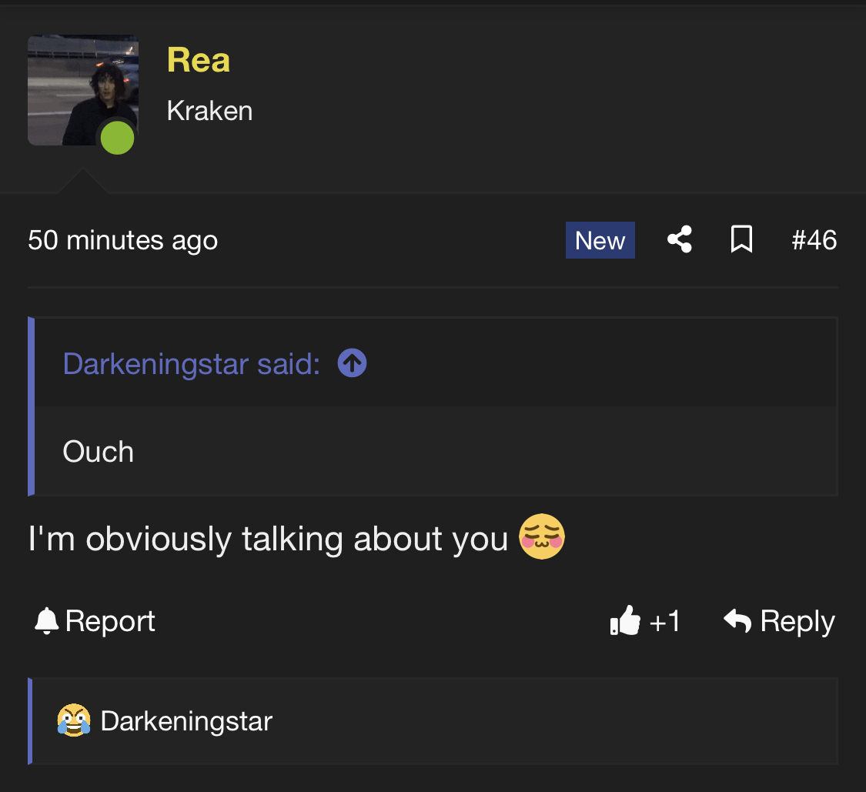Click the "Reply" text label
Screen dimensions: 866x792
click(797, 621)
